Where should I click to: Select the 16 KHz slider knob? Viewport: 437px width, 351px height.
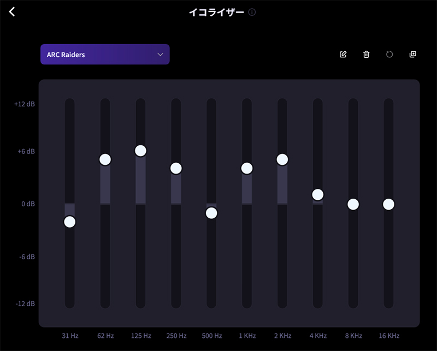(x=388, y=204)
